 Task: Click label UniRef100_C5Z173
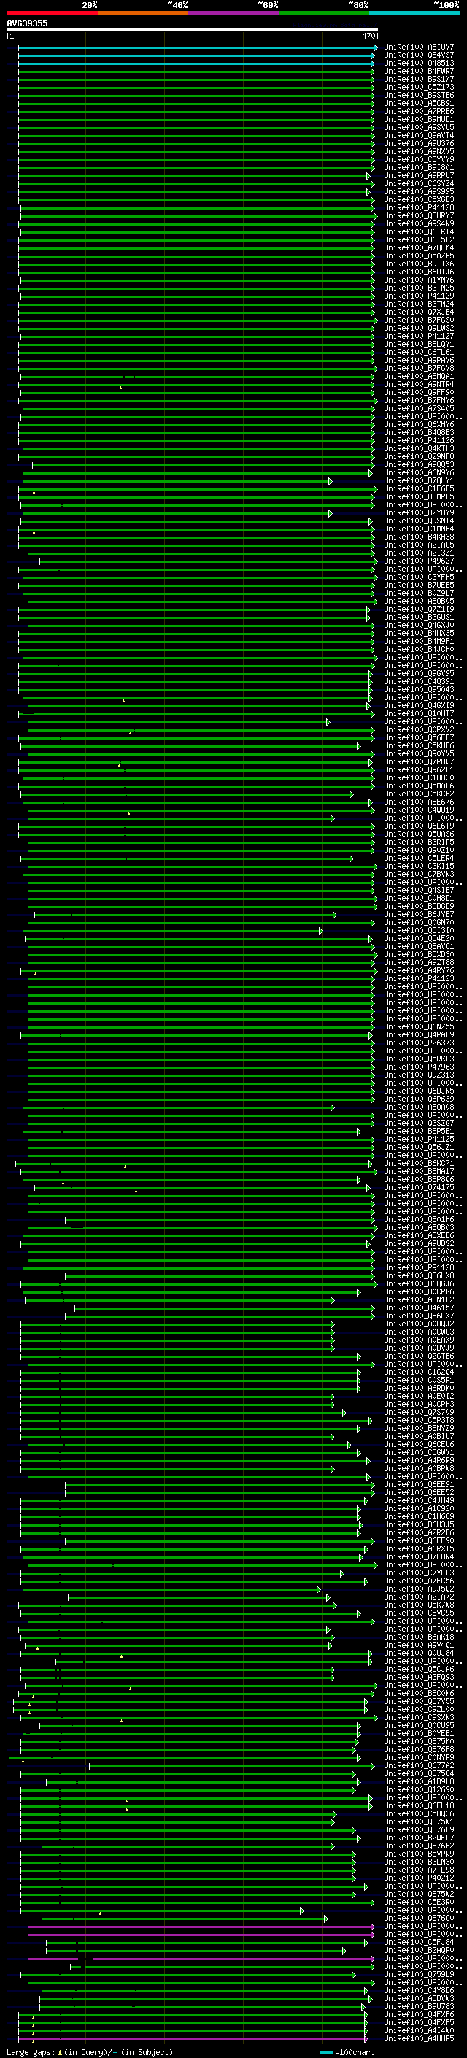click(418, 87)
